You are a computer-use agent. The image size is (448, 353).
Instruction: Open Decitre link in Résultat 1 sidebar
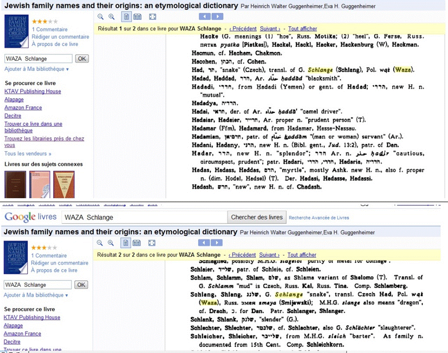[13, 116]
